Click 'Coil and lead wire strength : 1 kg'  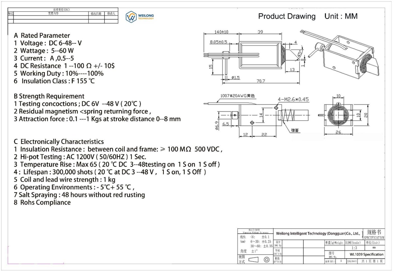65,179
